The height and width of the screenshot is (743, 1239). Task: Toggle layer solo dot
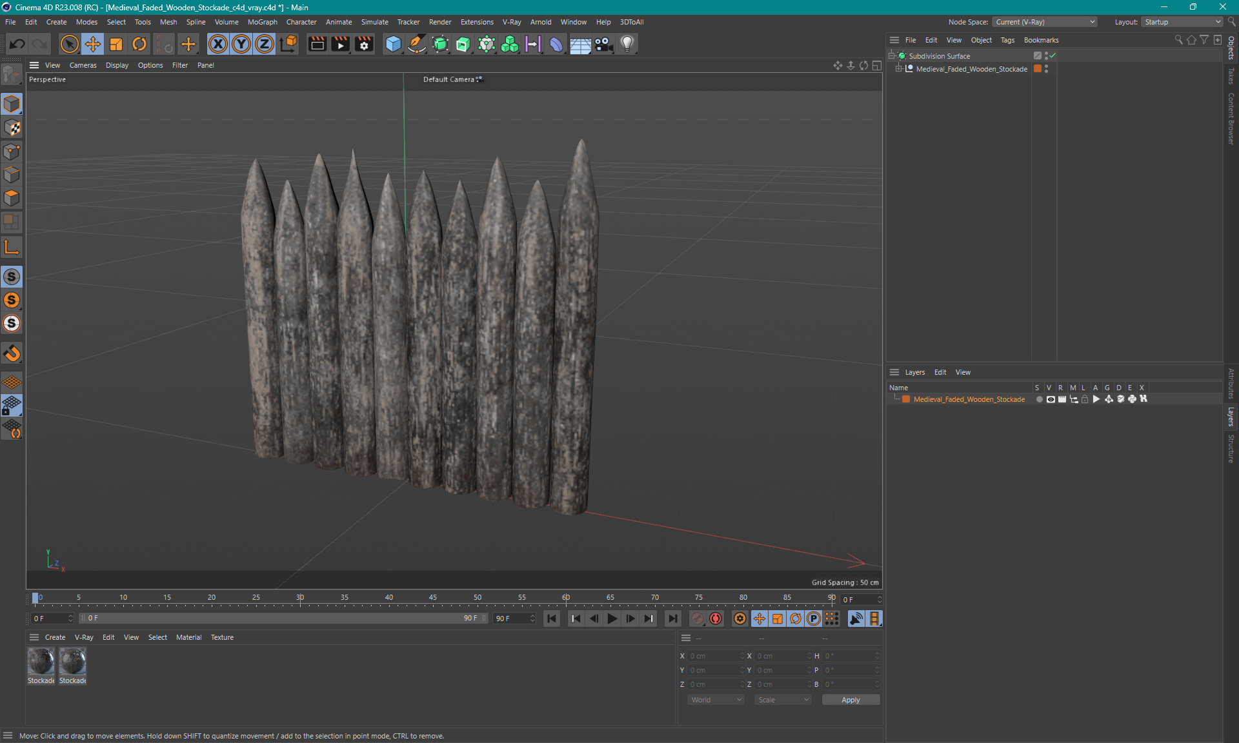[1039, 399]
